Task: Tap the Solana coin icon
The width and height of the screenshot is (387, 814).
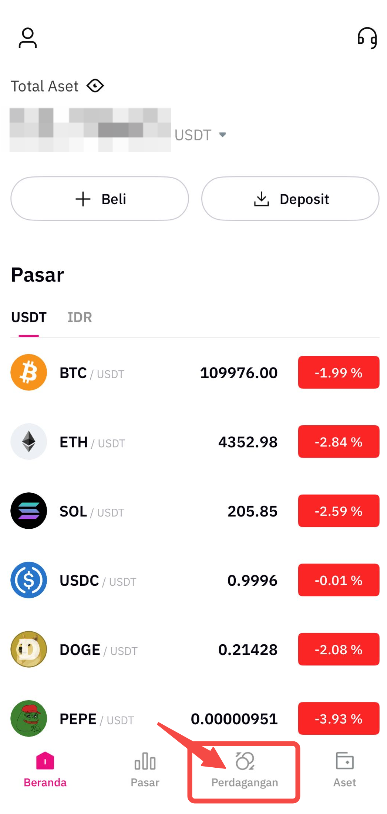Action: [x=29, y=511]
